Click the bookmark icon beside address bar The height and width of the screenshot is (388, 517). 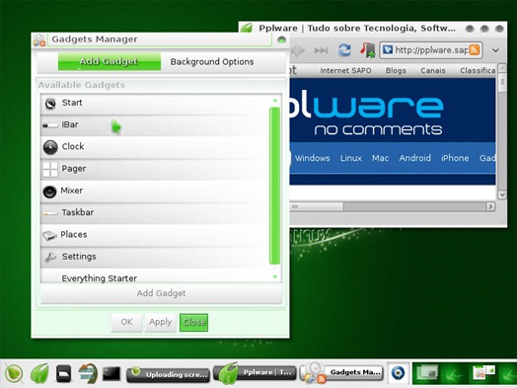tap(368, 50)
